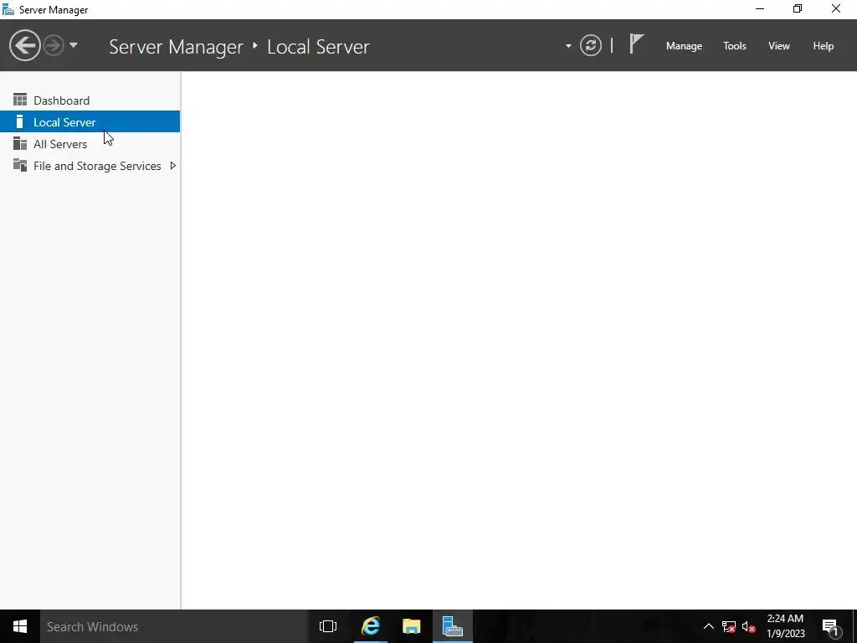This screenshot has height=643, width=857.
Task: Click the Search Windows box
Action: [x=174, y=626]
